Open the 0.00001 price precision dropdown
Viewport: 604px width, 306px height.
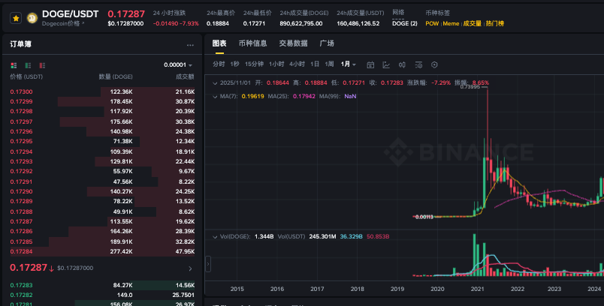[177, 64]
